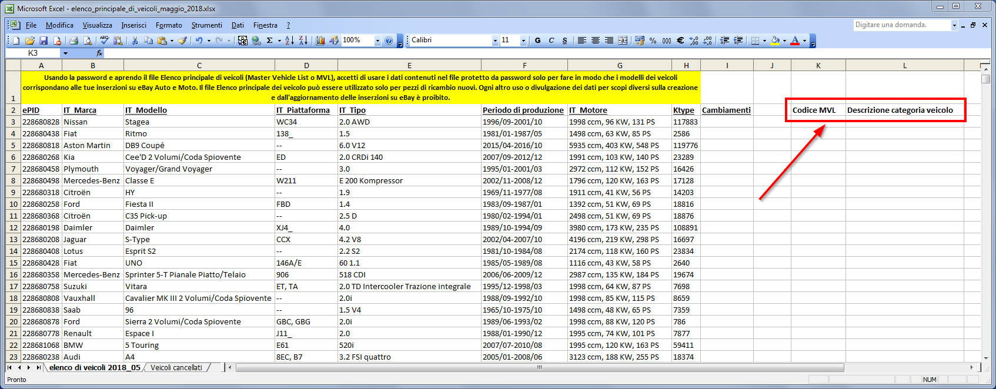
Task: Run the ABC spelling check
Action: coord(105,41)
